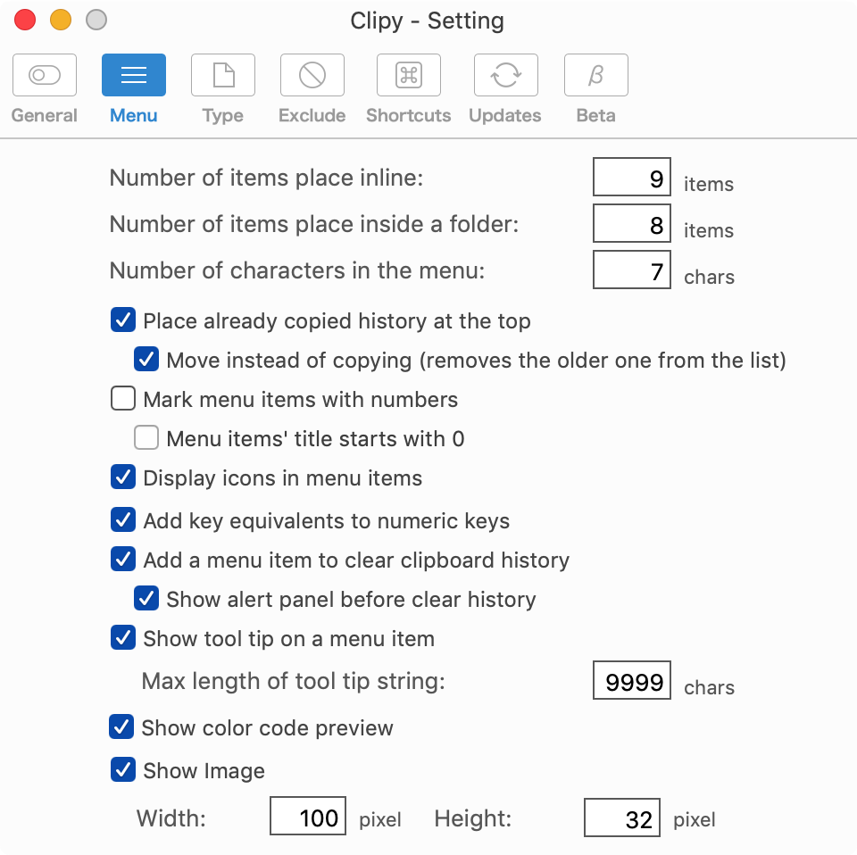Select the Max length of tool tip field
857x855 pixels.
(631, 680)
